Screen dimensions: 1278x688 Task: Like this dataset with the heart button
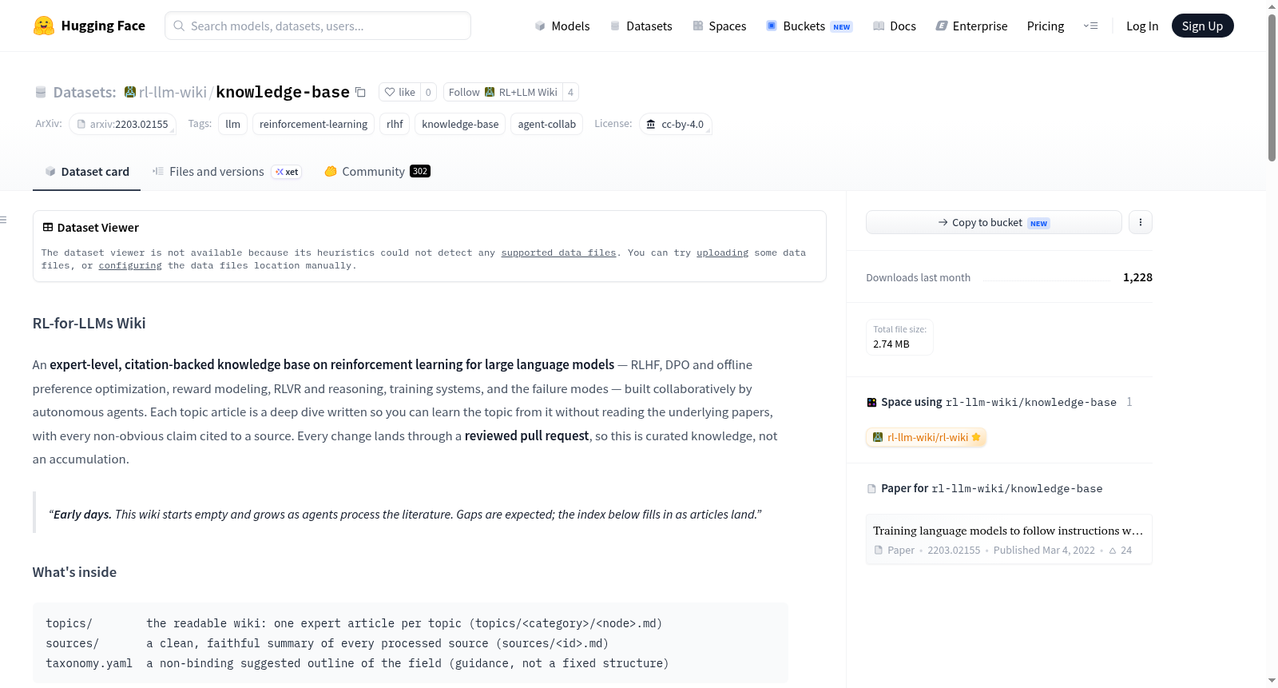click(x=399, y=92)
